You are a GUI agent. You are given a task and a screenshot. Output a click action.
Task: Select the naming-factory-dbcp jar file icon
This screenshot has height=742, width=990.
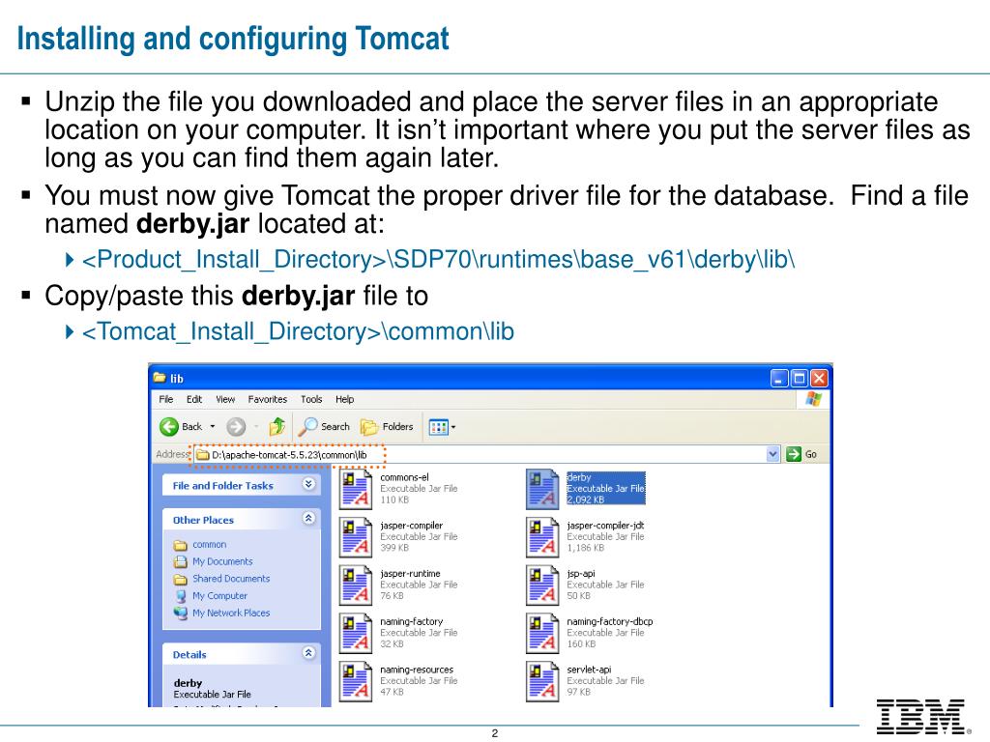point(543,633)
